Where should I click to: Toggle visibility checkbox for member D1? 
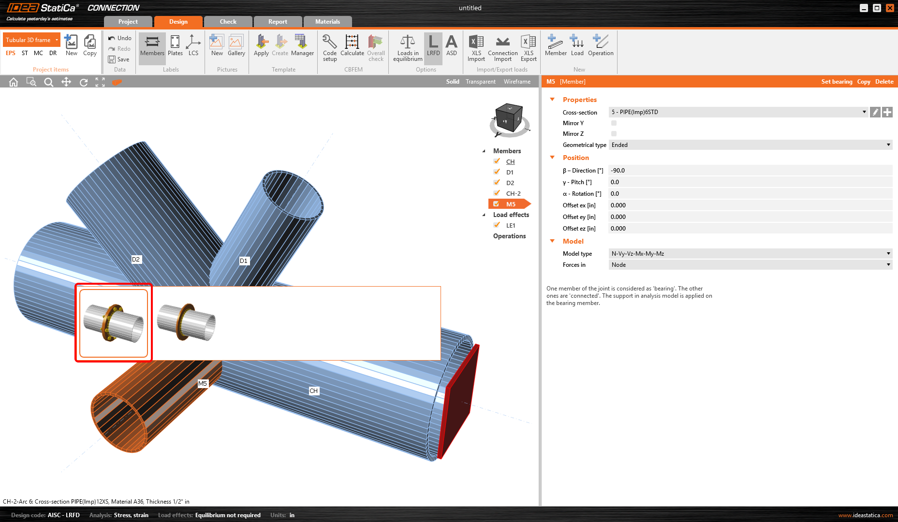tap(497, 172)
